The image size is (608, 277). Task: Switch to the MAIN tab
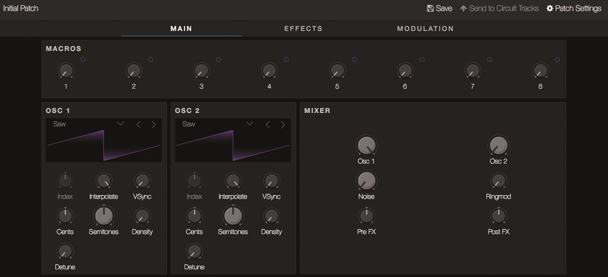coord(182,29)
